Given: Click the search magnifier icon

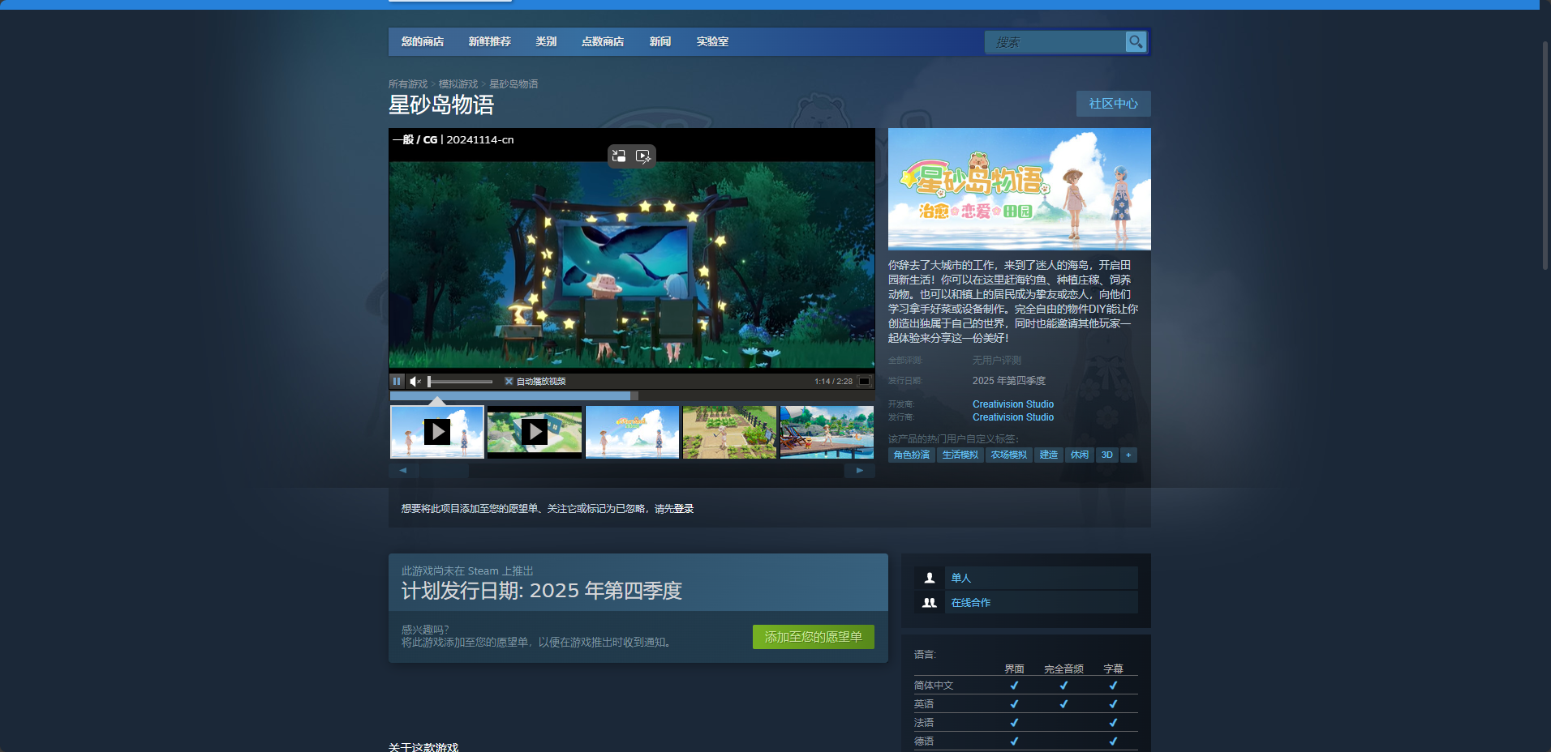Looking at the screenshot, I should click(1136, 41).
